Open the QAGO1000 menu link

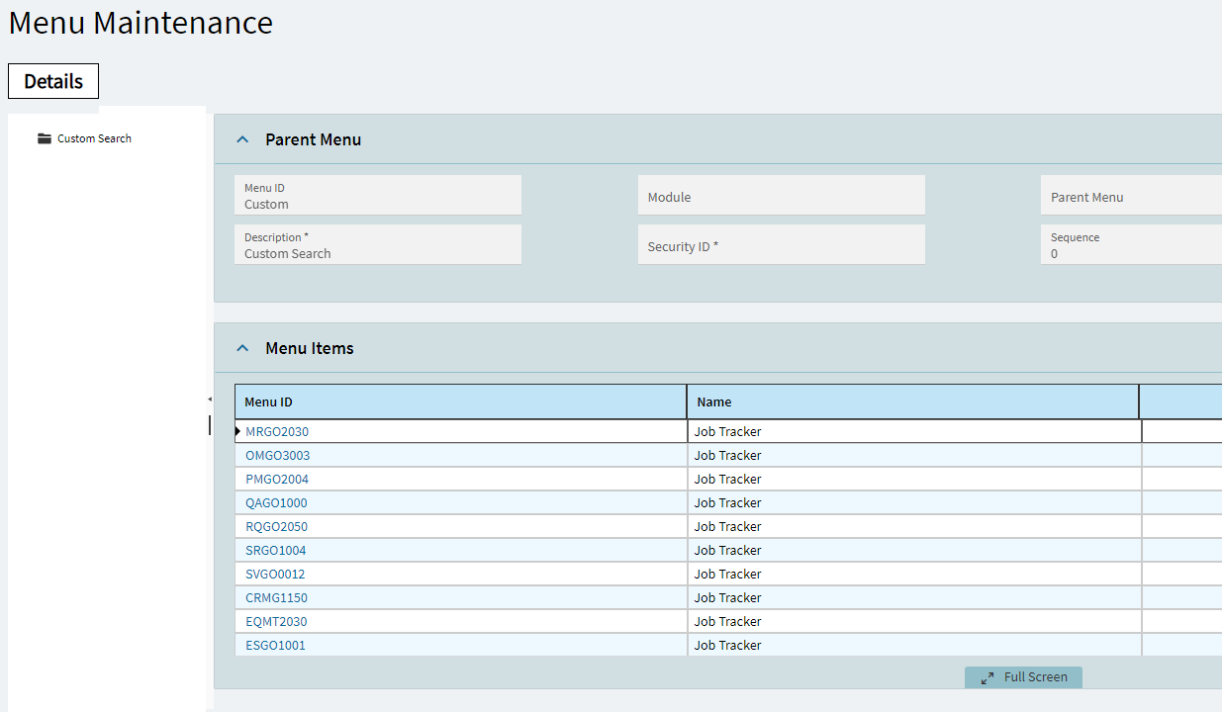click(x=276, y=503)
